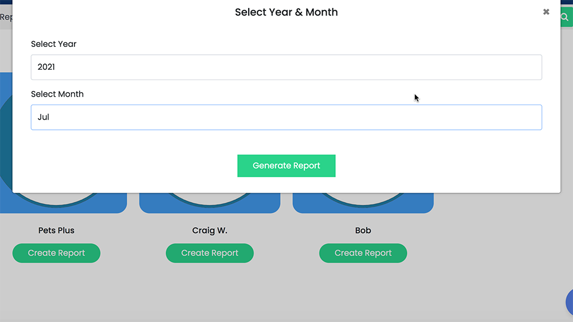Close the Select Year & Month dialog
Screen dimensions: 573x322
click(x=546, y=12)
